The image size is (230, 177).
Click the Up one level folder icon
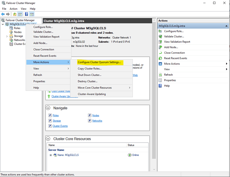point(15,14)
